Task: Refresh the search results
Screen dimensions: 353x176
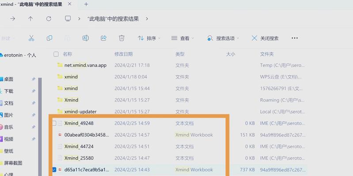Action: pos(49,19)
